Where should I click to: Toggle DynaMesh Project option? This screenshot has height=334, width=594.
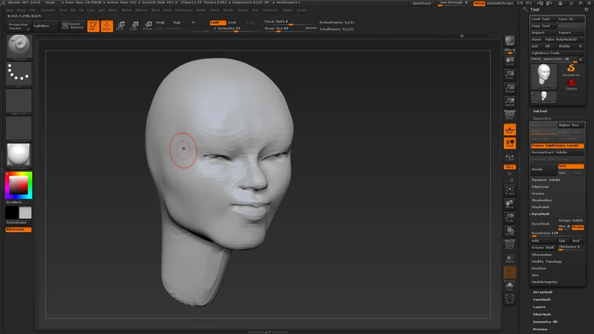(578, 227)
